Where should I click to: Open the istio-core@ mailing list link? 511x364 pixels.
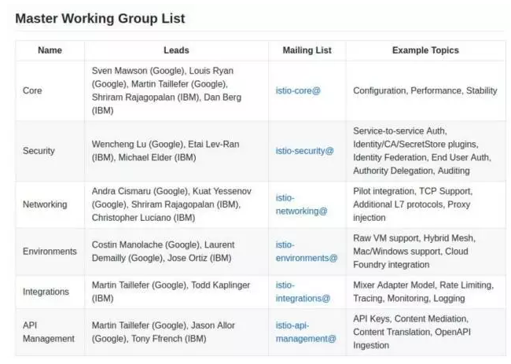coord(298,90)
